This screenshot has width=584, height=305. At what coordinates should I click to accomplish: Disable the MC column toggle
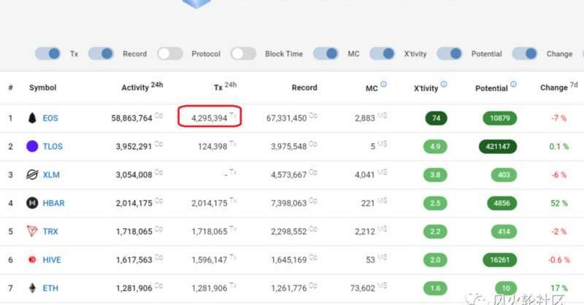pyautogui.click(x=326, y=53)
